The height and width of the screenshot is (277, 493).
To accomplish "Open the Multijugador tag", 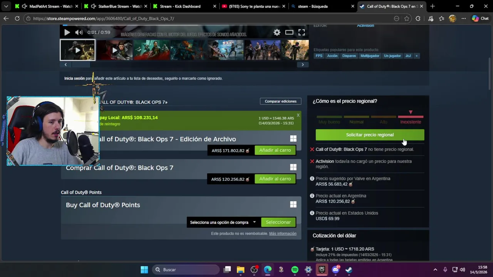I will pyautogui.click(x=370, y=56).
